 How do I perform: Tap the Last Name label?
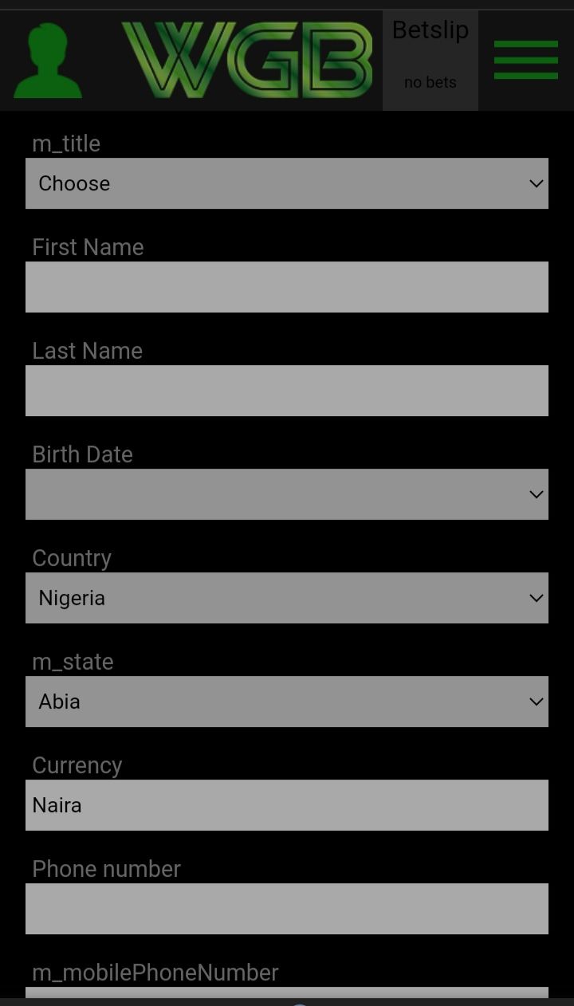coord(87,351)
